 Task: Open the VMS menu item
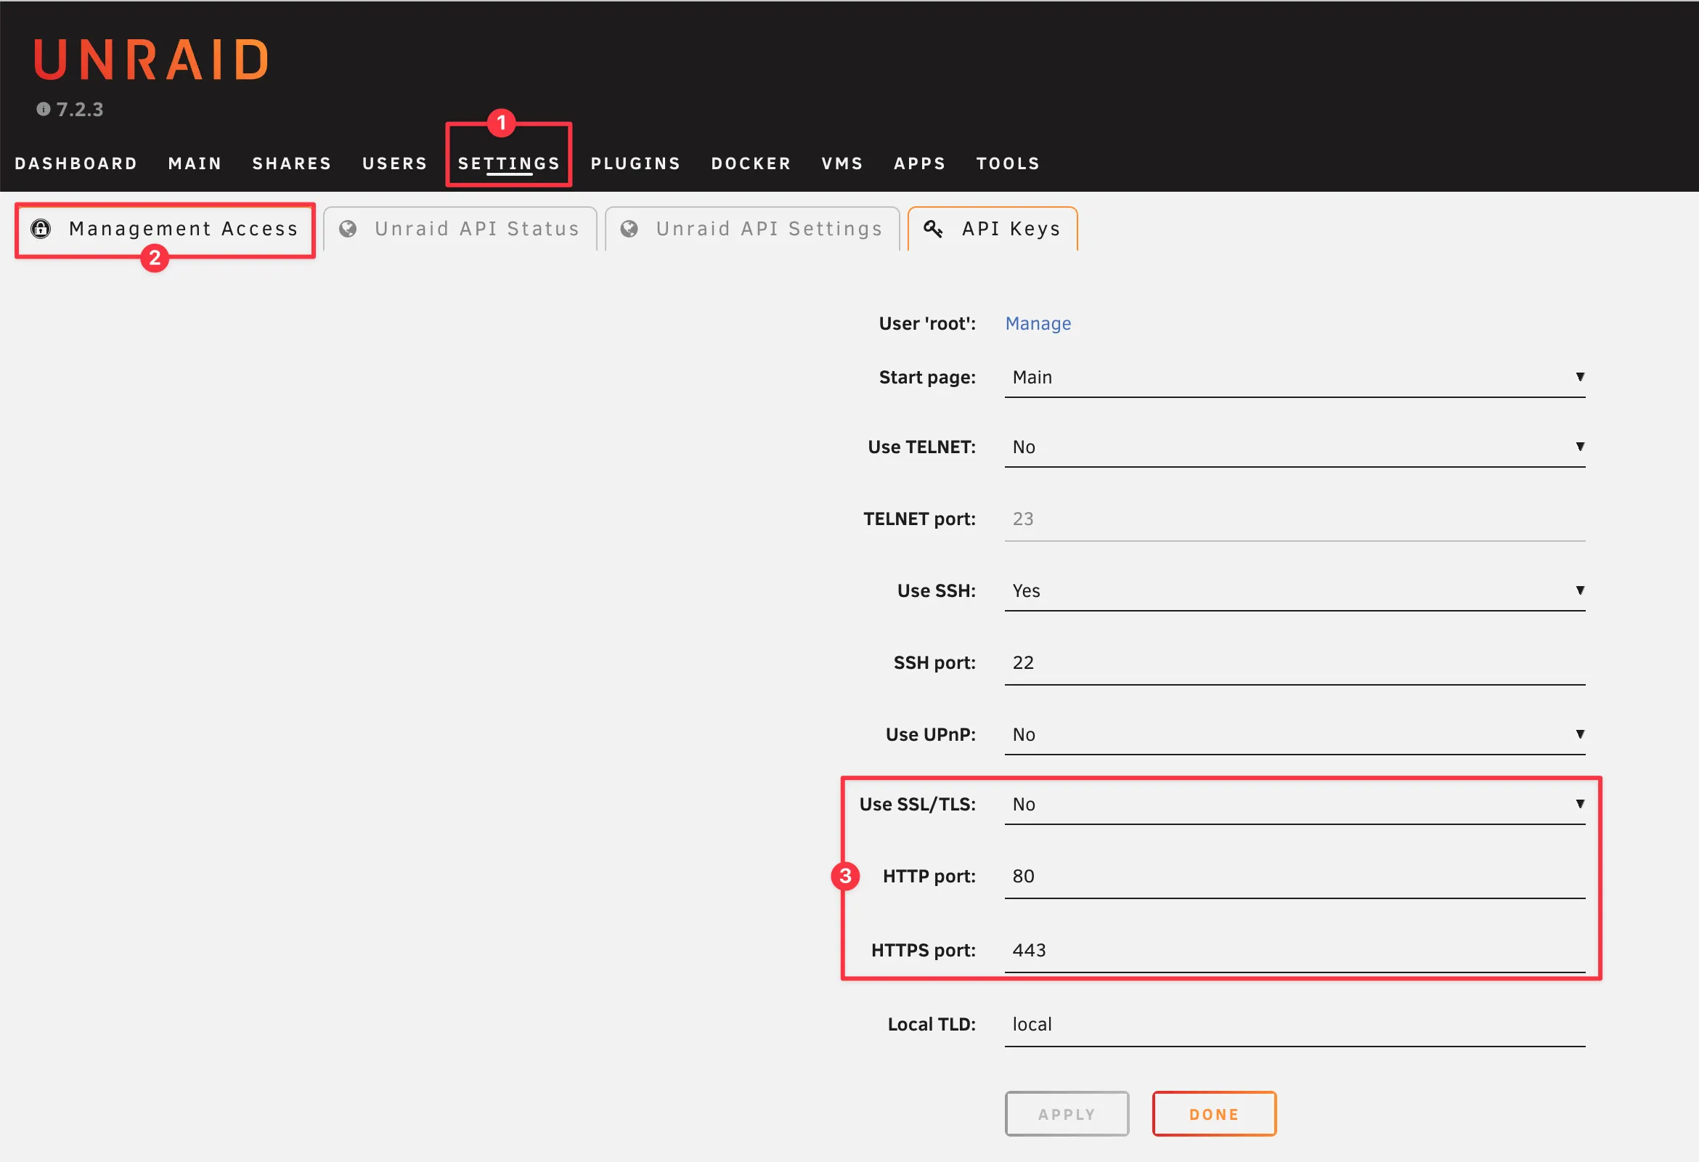click(842, 164)
